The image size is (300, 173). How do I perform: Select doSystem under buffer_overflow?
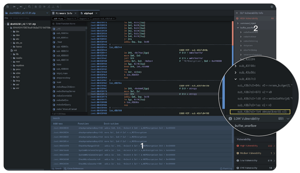pyautogui.click(x=248, y=45)
